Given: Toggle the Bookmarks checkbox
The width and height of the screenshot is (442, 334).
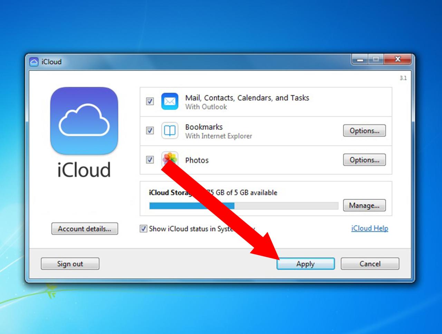Looking at the screenshot, I should click(x=150, y=131).
